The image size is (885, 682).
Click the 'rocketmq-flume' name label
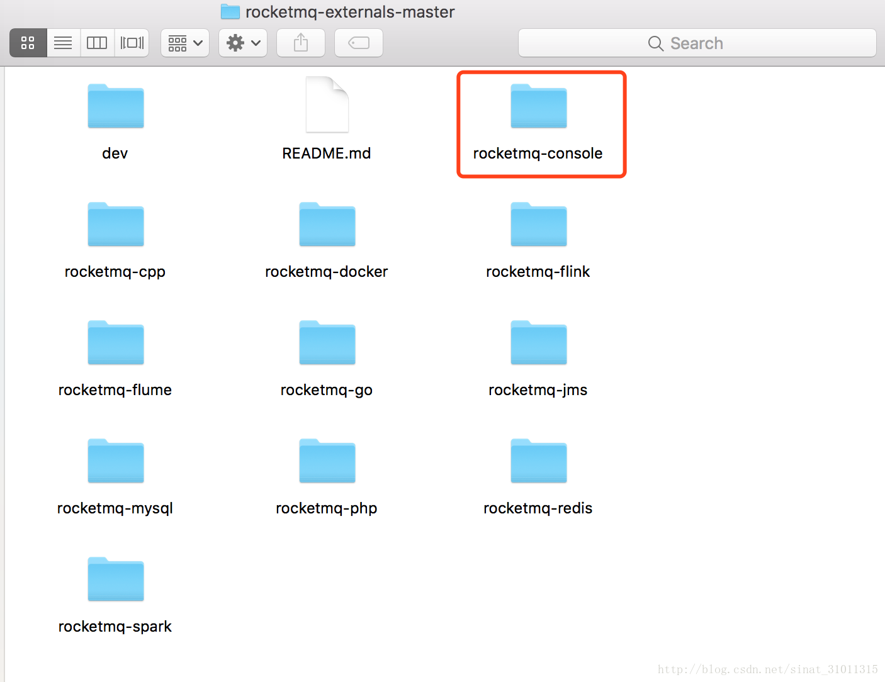coord(115,390)
